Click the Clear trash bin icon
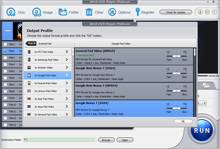The image size is (220, 149). pyautogui.click(x=89, y=12)
